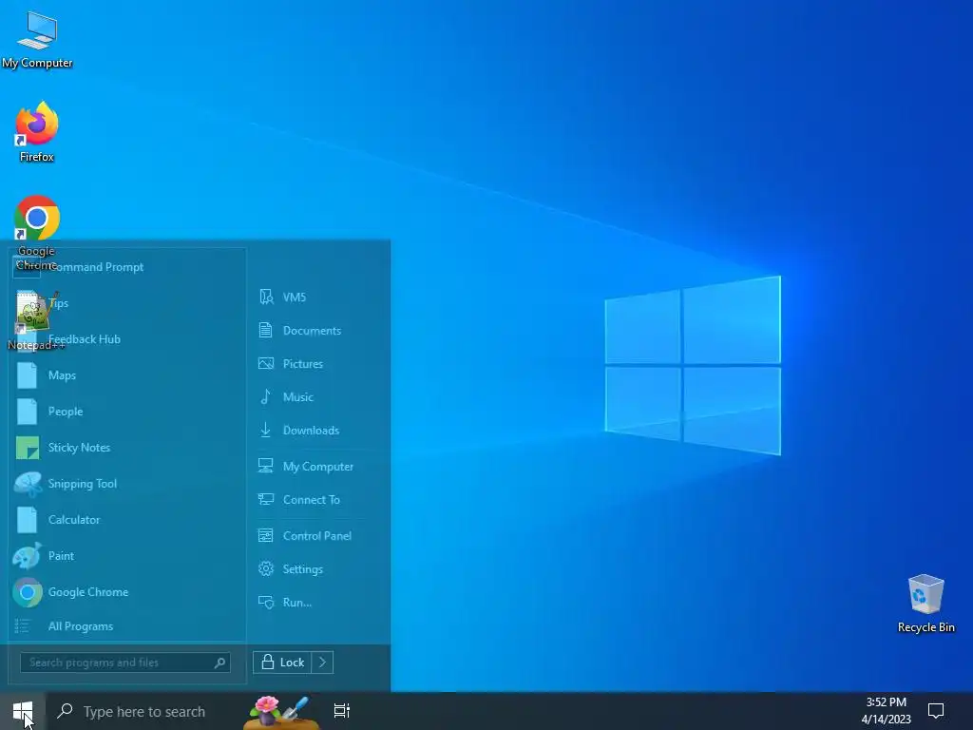973x730 pixels.
Task: Click the flower pot search highlight icon
Action: tap(280, 712)
